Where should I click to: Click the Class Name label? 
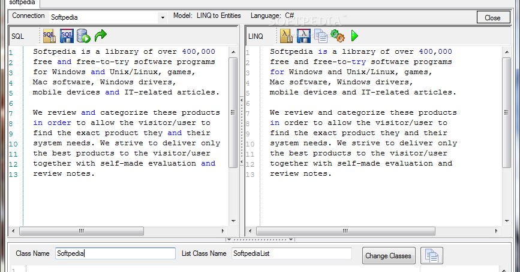(x=32, y=253)
